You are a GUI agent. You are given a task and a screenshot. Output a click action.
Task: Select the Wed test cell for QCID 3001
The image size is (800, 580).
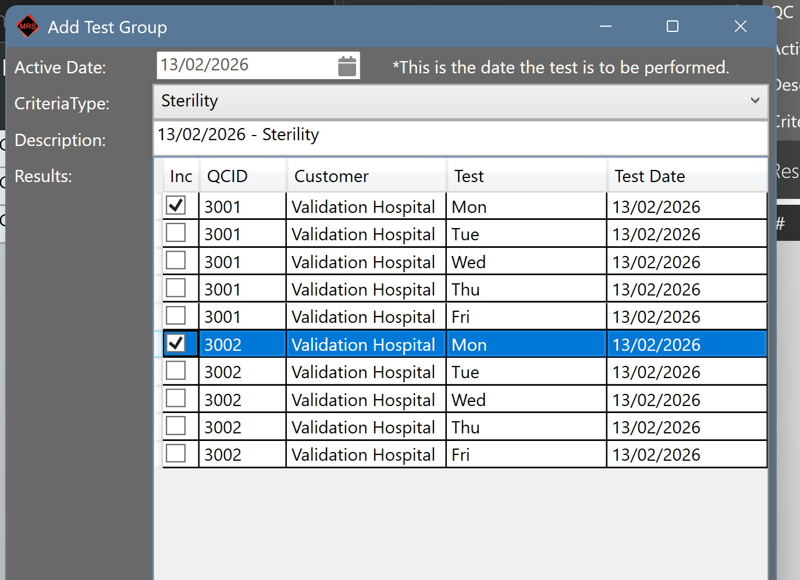527,262
